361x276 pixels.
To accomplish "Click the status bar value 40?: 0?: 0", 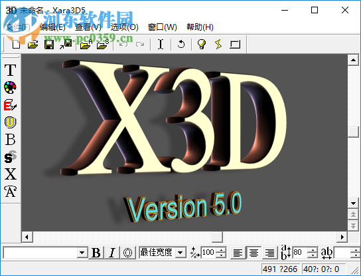I will click(x=321, y=269).
